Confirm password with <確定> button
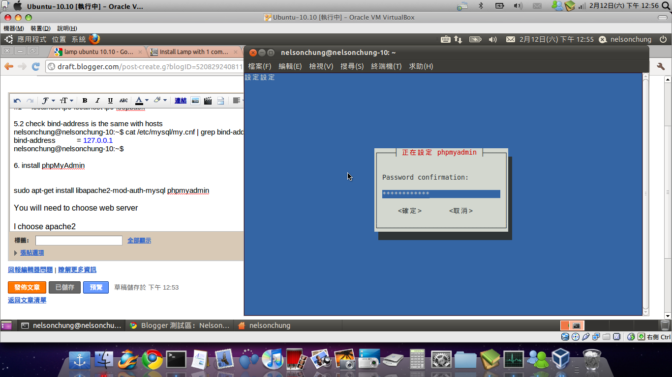This screenshot has width=672, height=377. point(410,211)
